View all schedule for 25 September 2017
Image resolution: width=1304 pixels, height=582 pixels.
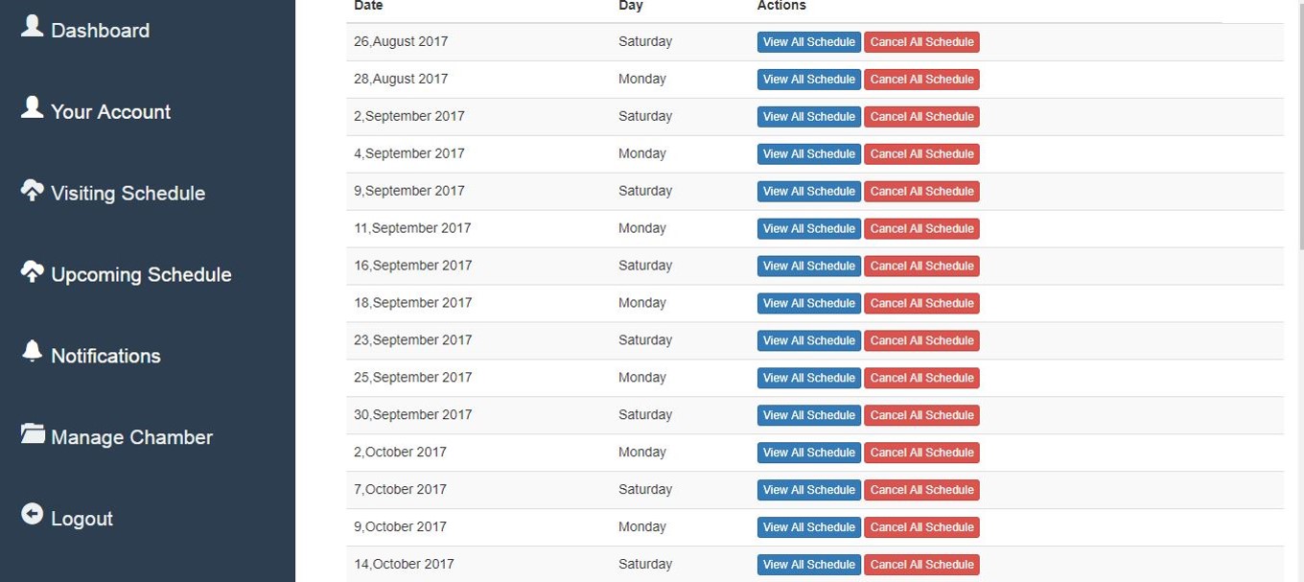click(808, 378)
